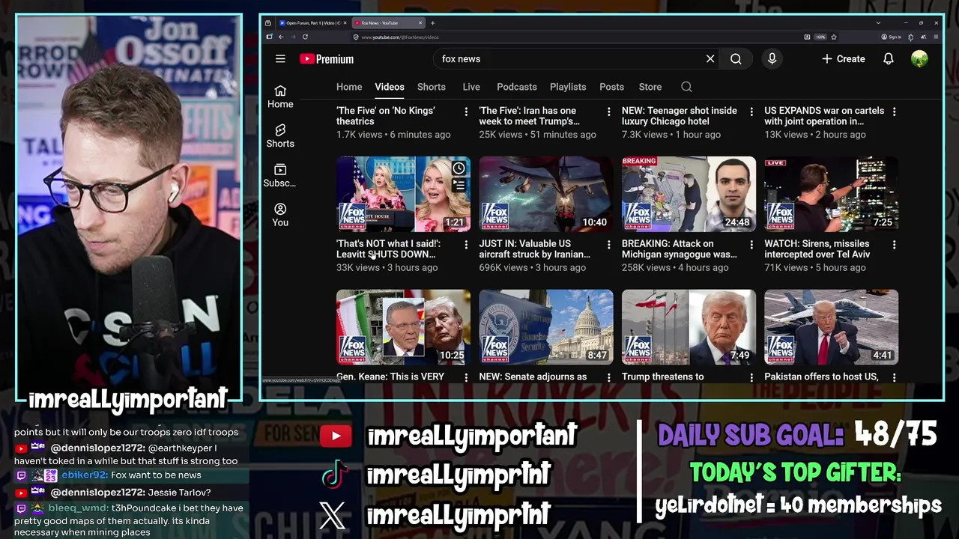Click the search magnifier button
959x539 pixels.
[736, 59]
